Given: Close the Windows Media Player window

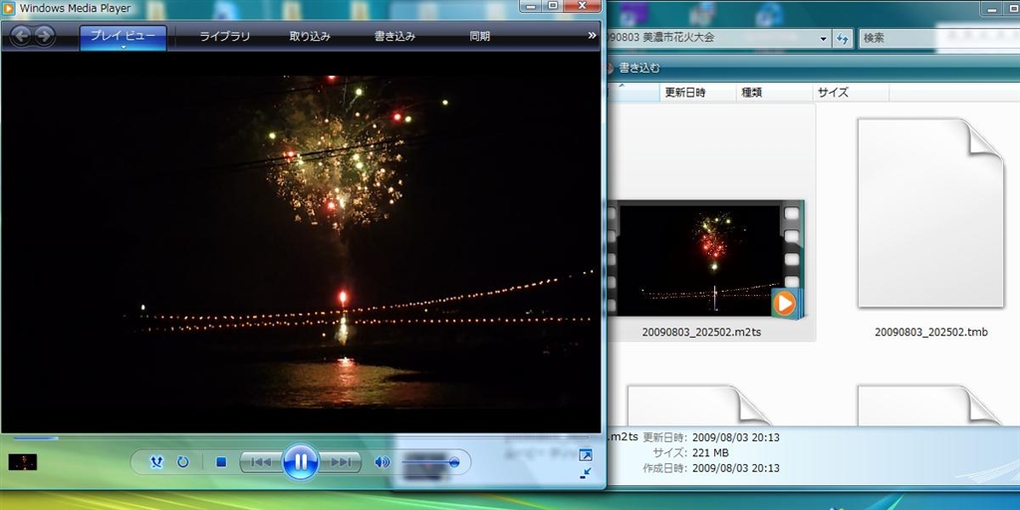Looking at the screenshot, I should (582, 6).
